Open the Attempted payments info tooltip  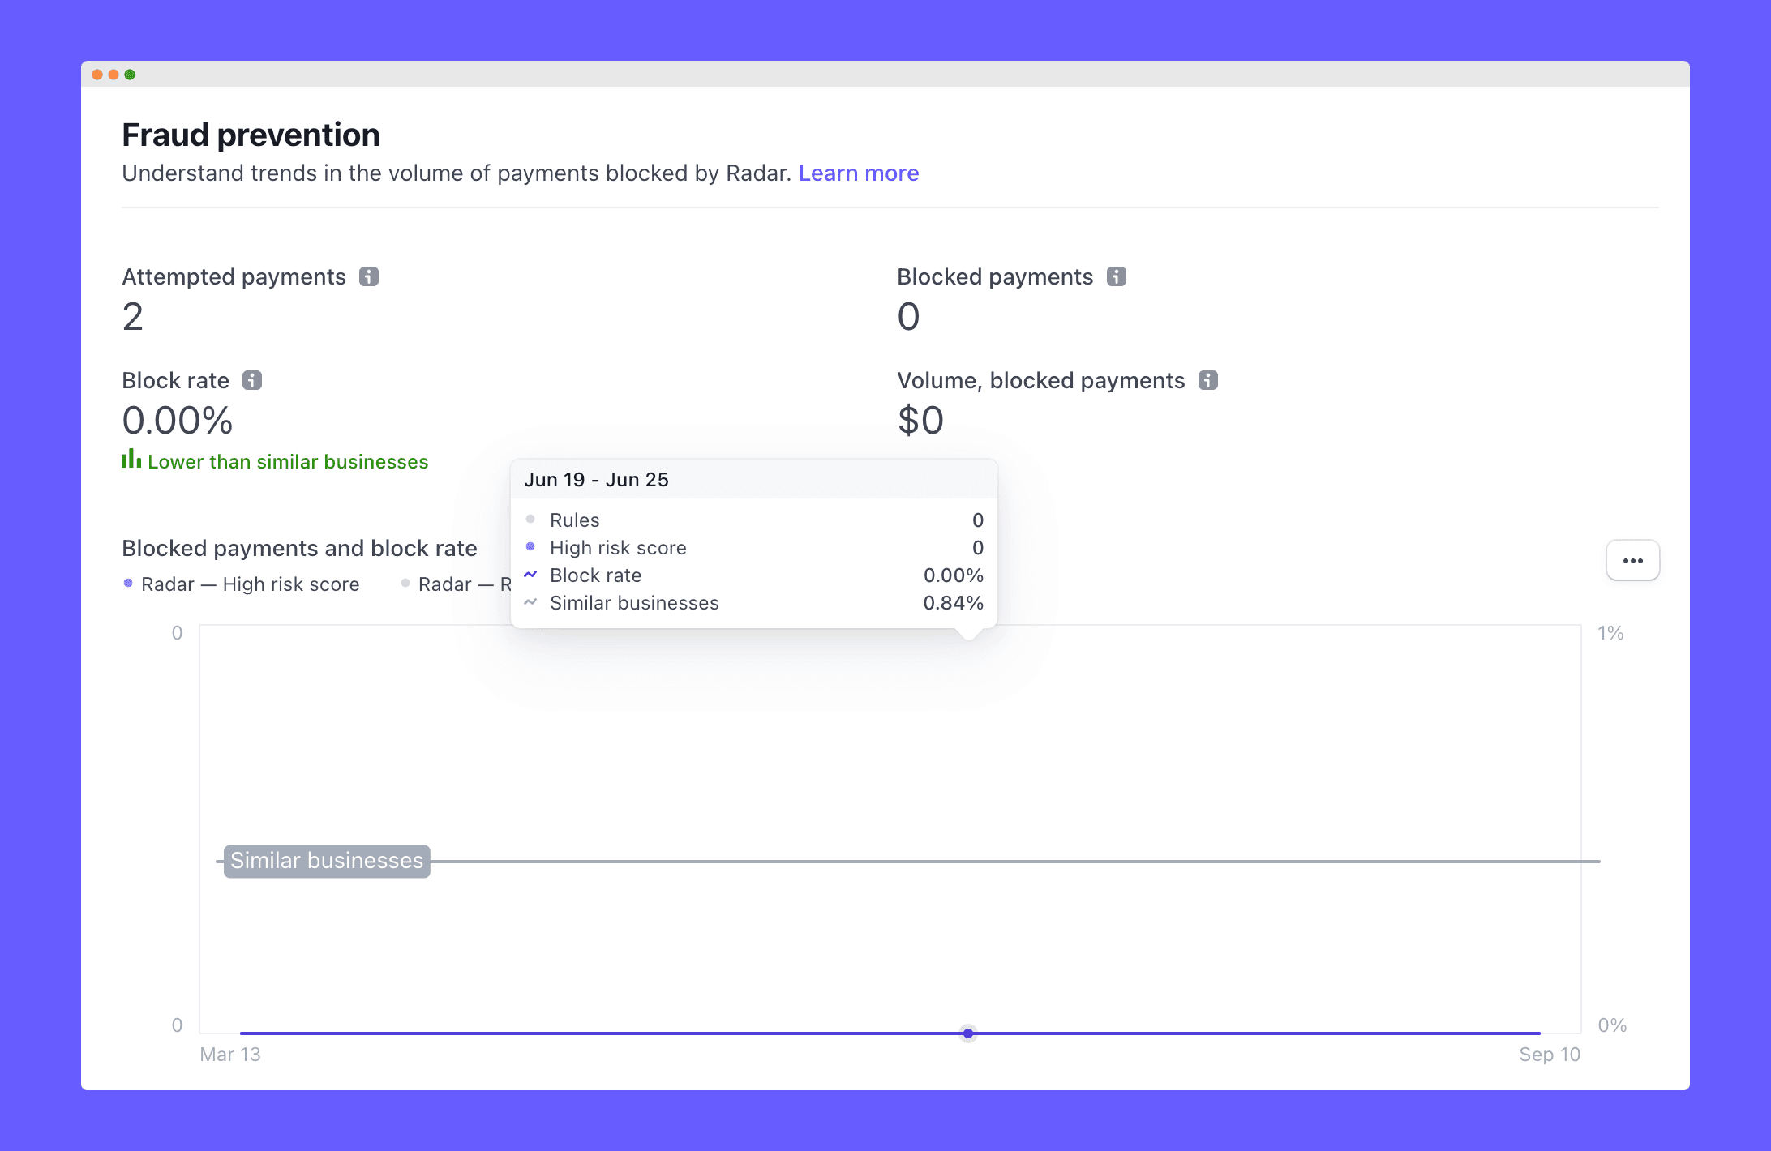point(369,276)
